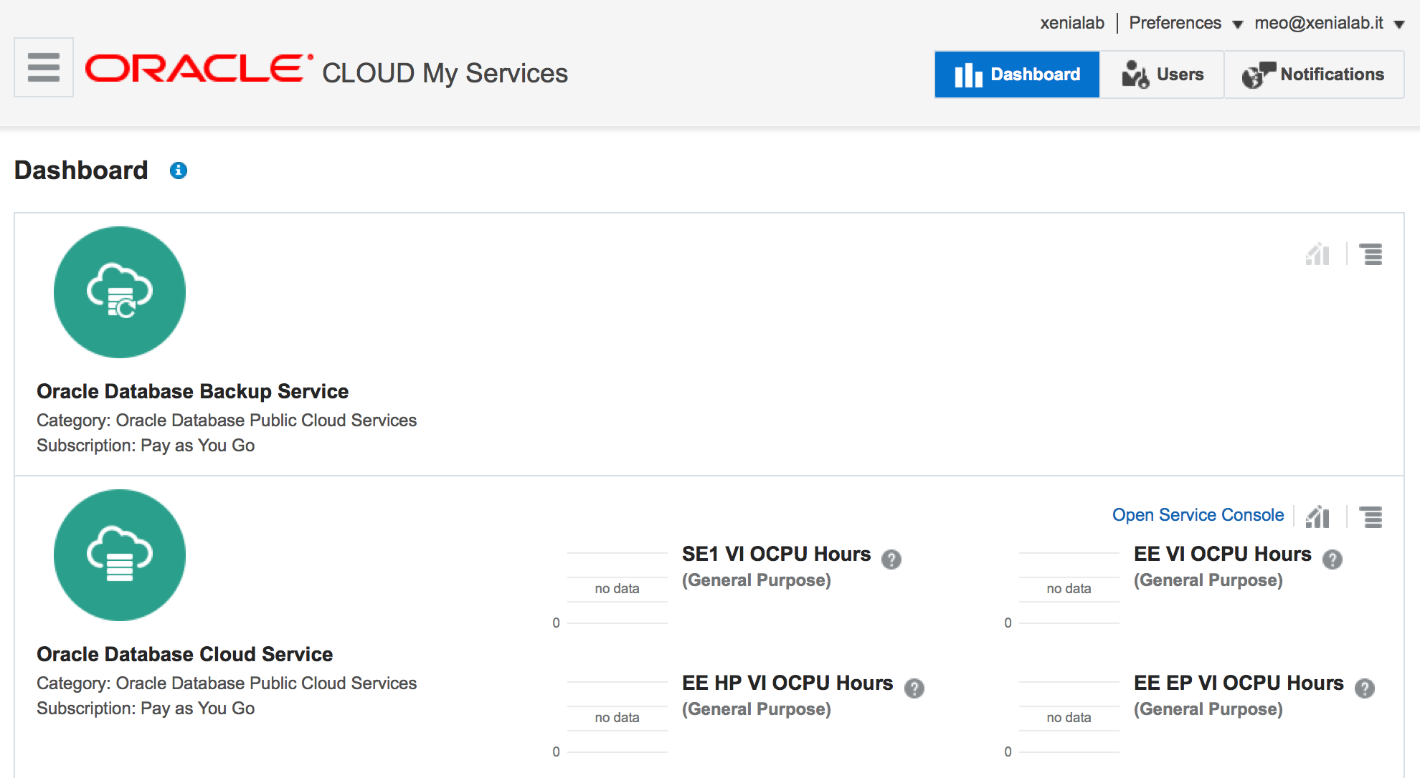The image size is (1420, 778).
Task: Click the EE HP VI OCPU 'no data' chart
Action: click(x=617, y=717)
